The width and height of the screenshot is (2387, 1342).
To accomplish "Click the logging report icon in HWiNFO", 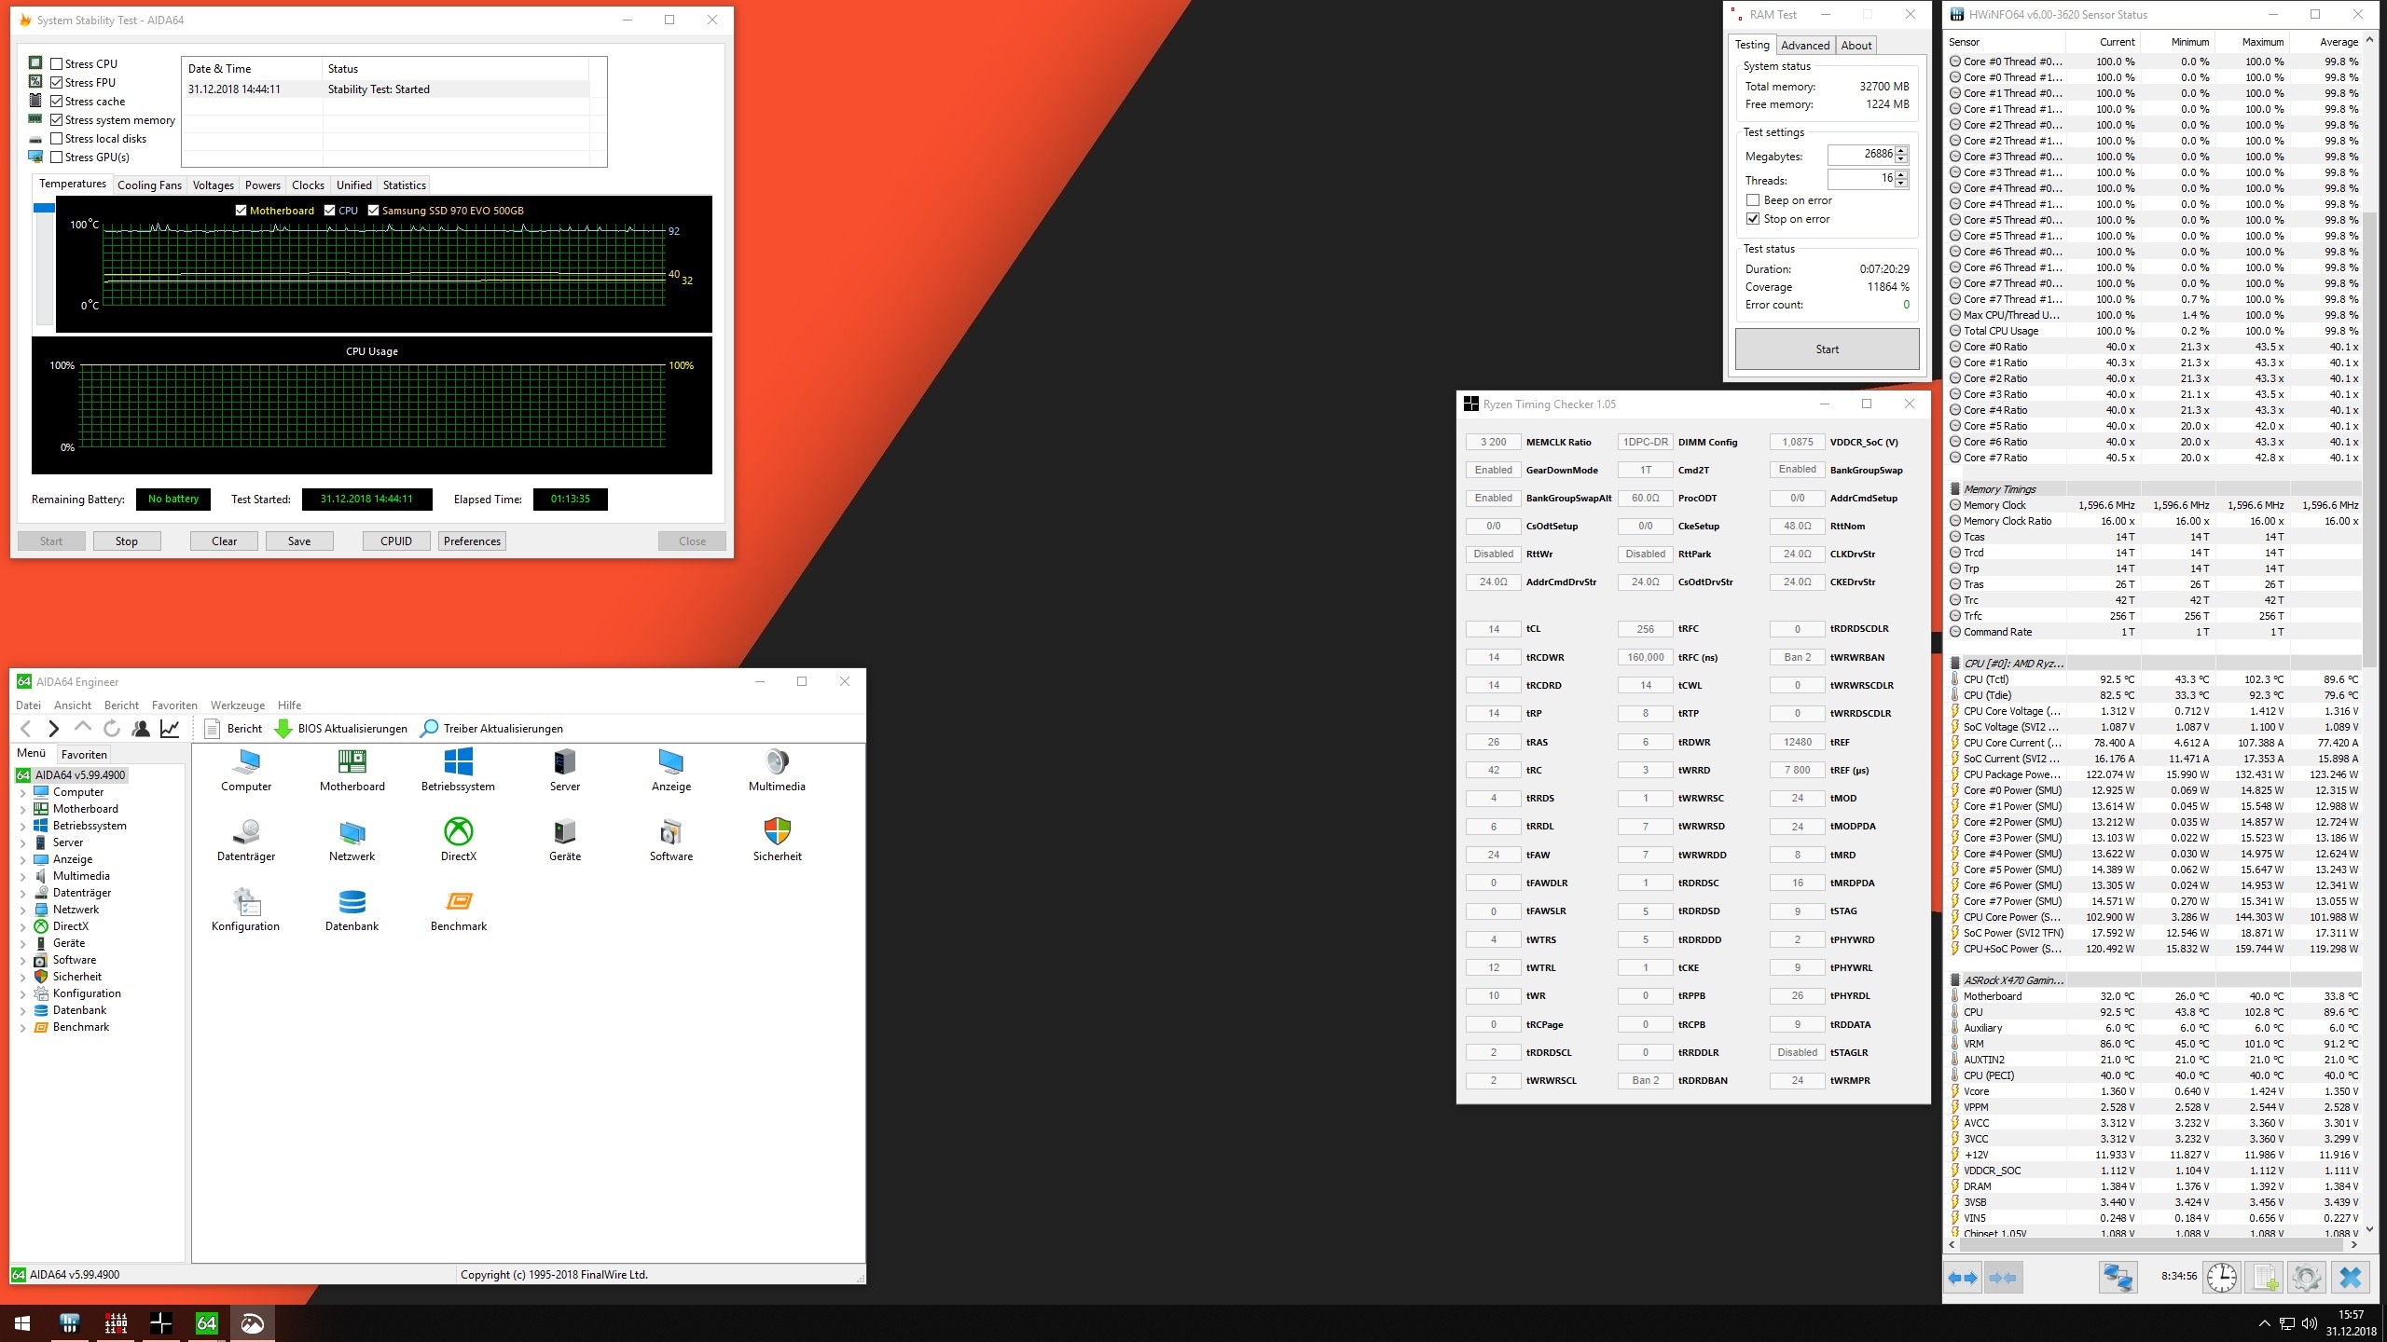I will 2264,1277.
